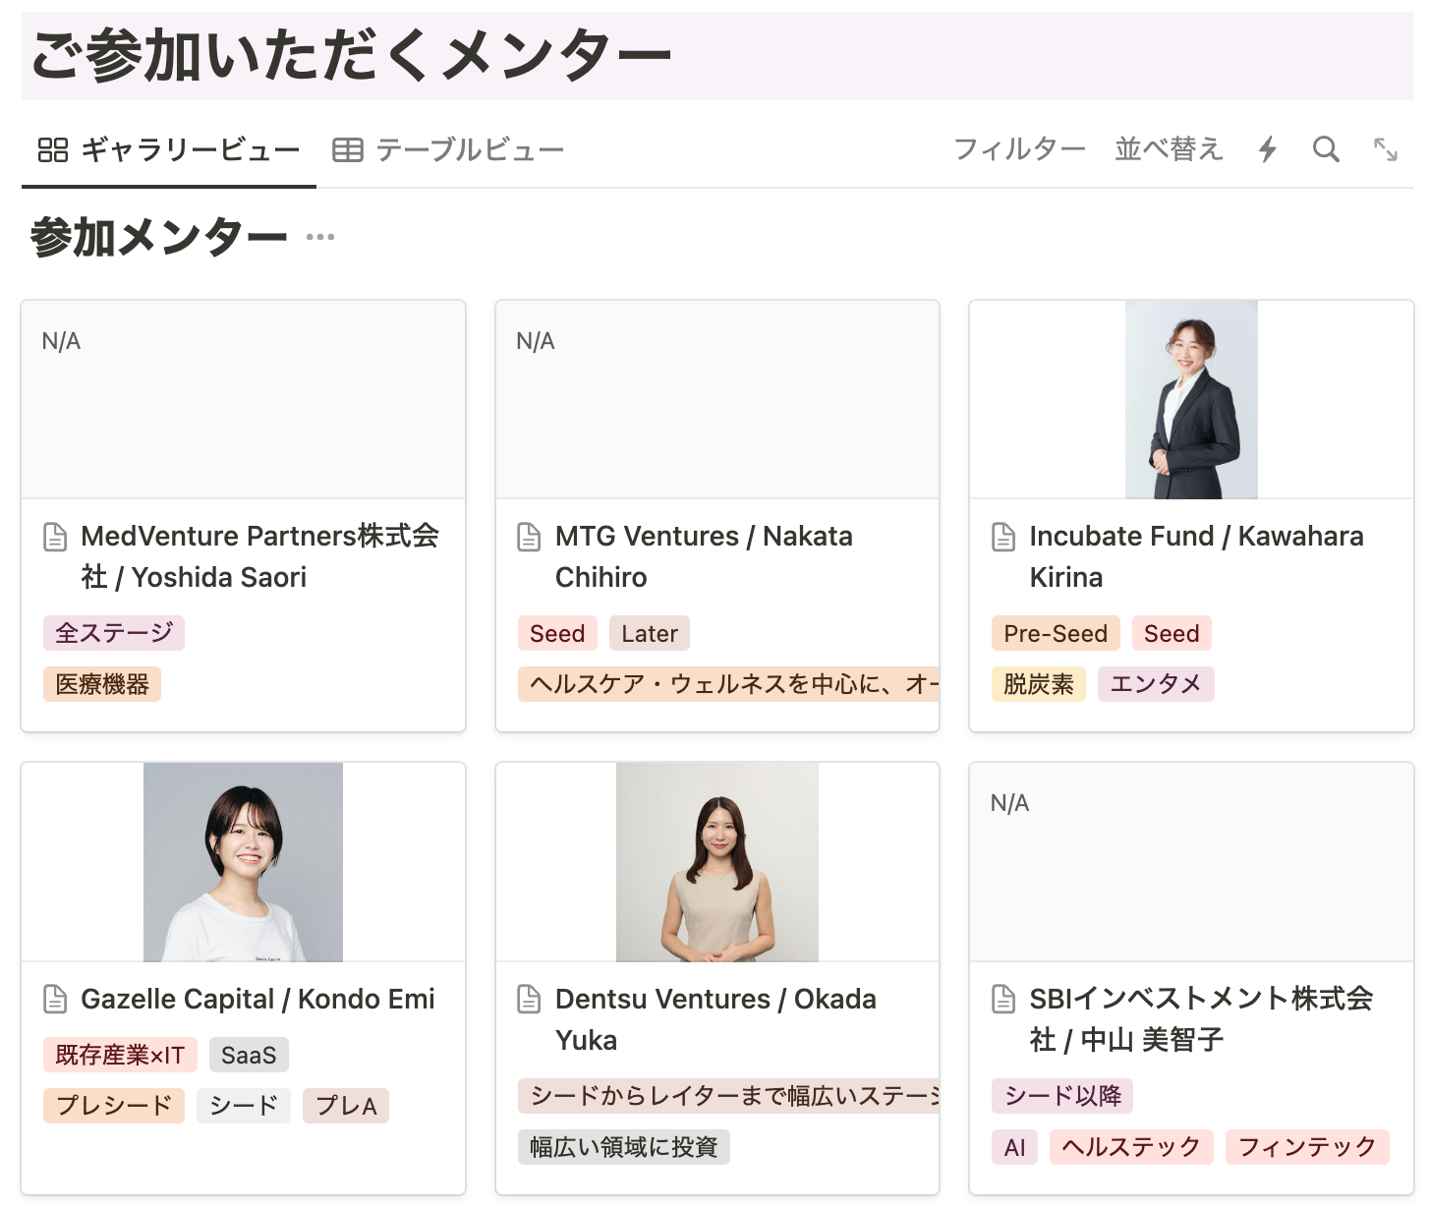The height and width of the screenshot is (1209, 1429).
Task: Click page icon beside Gazelle Capital title
Action: click(x=56, y=1000)
